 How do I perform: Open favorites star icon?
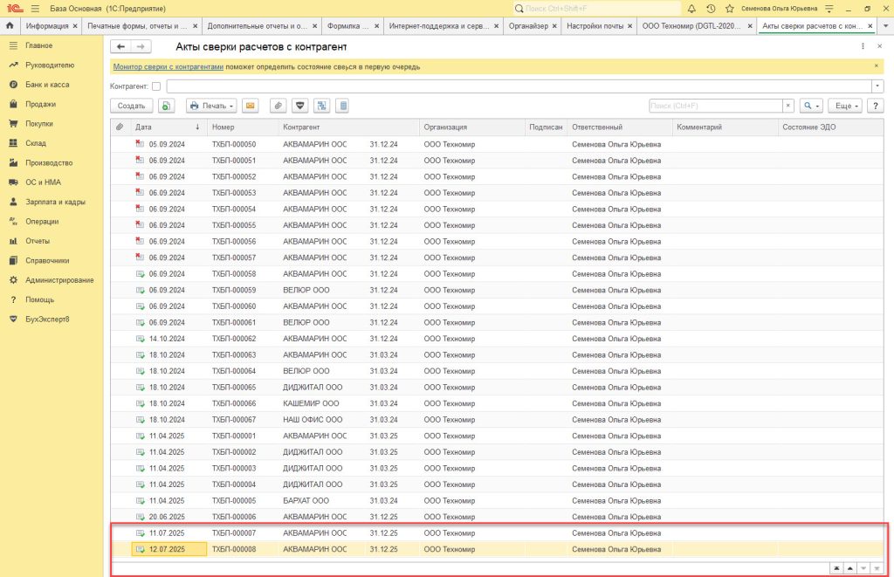(x=729, y=9)
